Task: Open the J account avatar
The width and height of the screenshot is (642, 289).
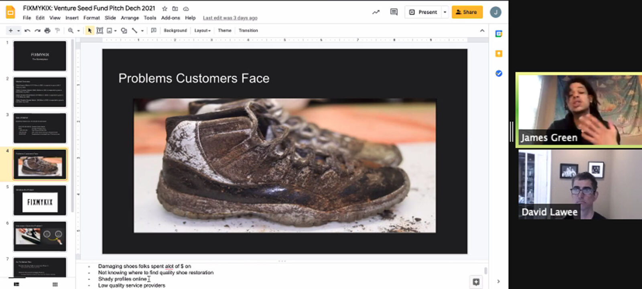Action: coord(496,12)
